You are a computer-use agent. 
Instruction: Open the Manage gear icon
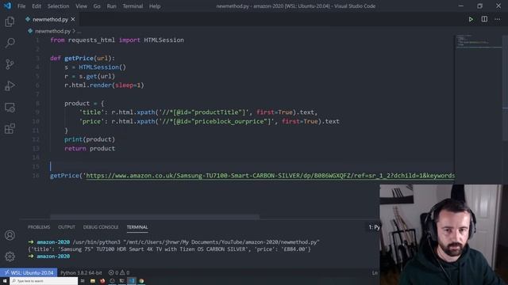pos(10,256)
